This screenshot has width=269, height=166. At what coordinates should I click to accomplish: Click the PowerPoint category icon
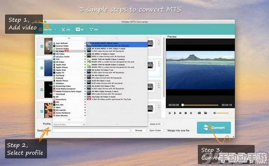pyautogui.click(x=54, y=99)
